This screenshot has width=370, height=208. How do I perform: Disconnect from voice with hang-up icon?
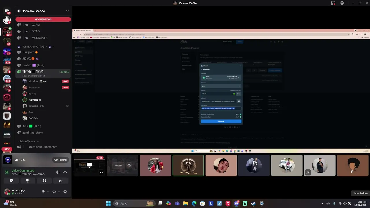65,172
